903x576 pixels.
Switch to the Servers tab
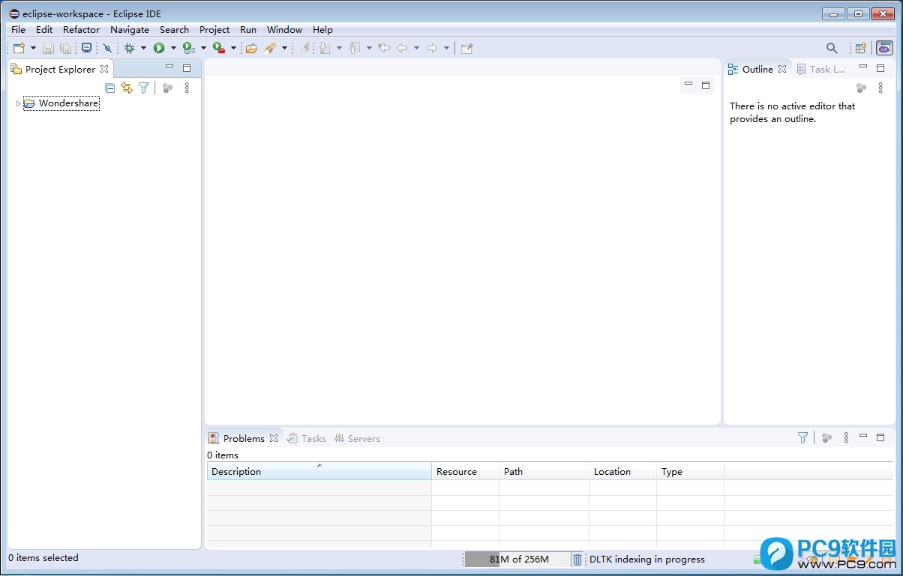tap(357, 438)
